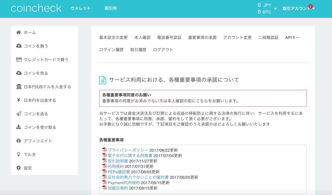Image resolution: width=332 pixels, height=195 pixels.
Task: Switch to the 電話番号認証 tab
Action: click(x=169, y=37)
